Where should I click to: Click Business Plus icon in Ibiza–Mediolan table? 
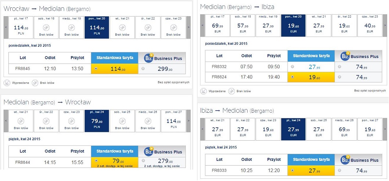(x=345, y=160)
